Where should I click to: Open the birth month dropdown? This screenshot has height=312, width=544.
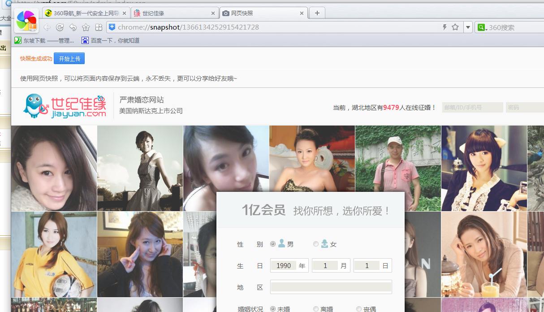coord(331,265)
